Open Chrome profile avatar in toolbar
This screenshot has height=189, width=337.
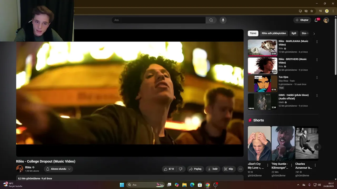(x=327, y=11)
